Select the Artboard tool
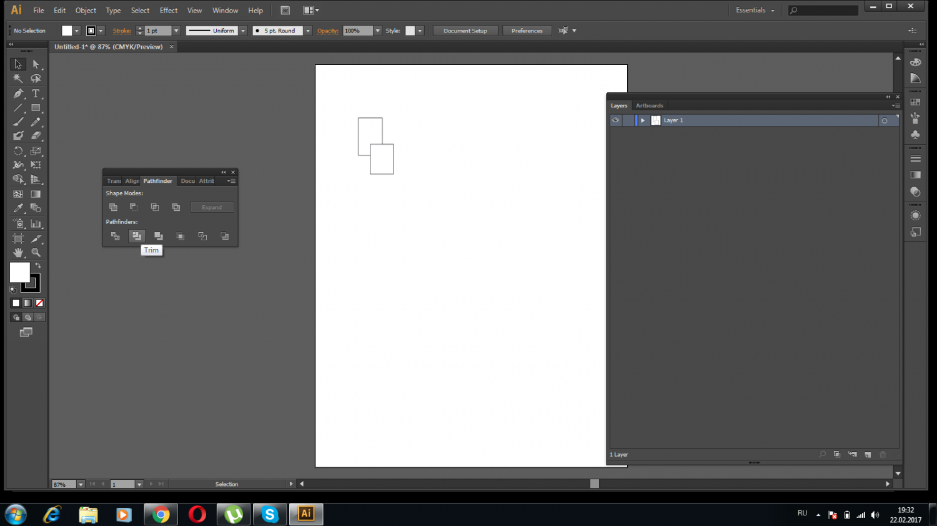Viewport: 937px width, 526px height. [x=18, y=238]
